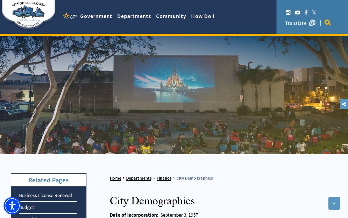Open the Facebook social icon
Image resolution: width=348 pixels, height=218 pixels.
coord(306,12)
